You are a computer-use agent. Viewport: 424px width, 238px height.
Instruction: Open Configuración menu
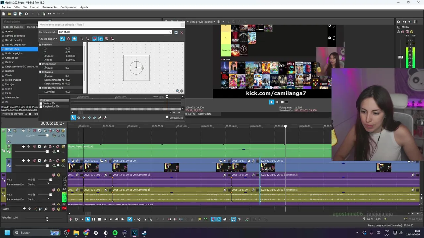(69, 7)
